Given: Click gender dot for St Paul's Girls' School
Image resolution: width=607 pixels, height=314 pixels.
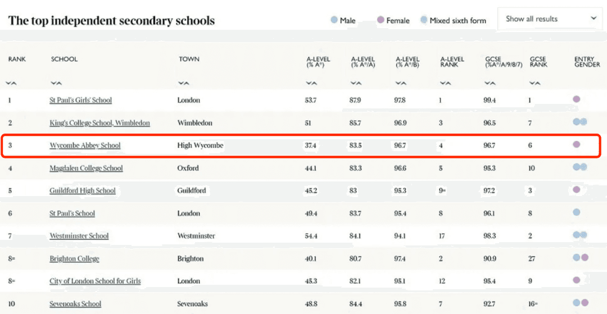Looking at the screenshot, I should click(577, 99).
